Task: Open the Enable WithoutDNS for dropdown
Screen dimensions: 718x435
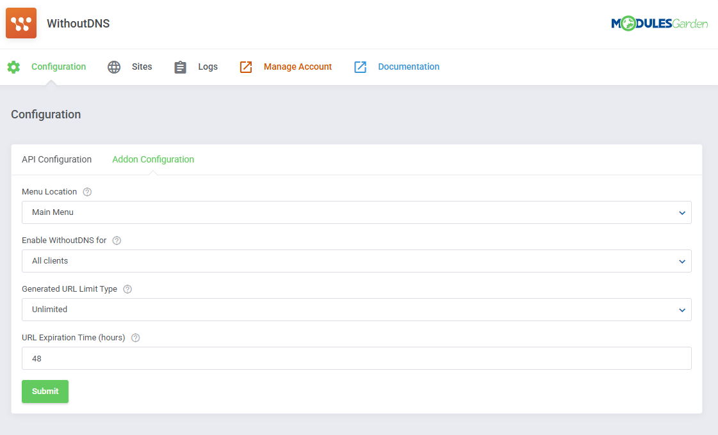Action: [x=357, y=261]
